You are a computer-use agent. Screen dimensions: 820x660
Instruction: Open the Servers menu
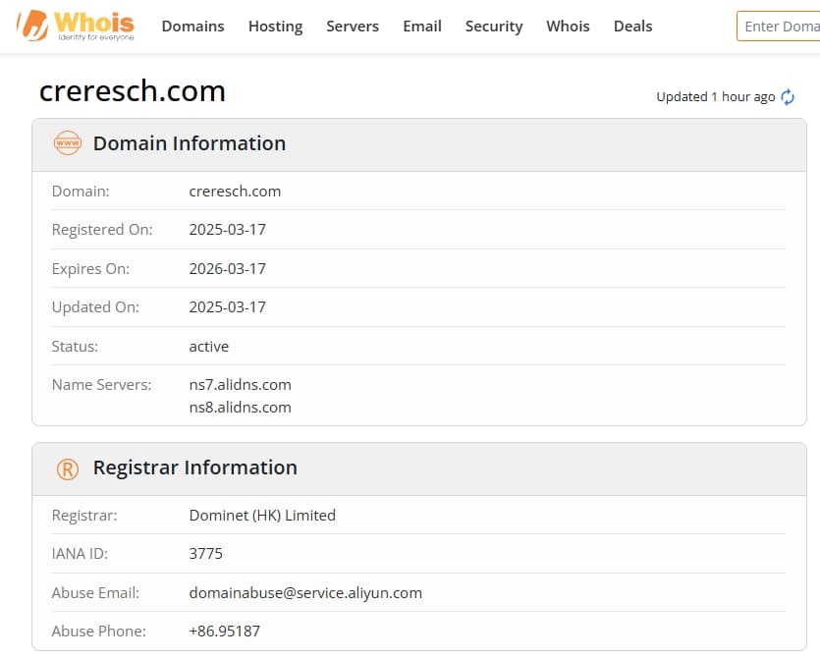[x=353, y=27]
